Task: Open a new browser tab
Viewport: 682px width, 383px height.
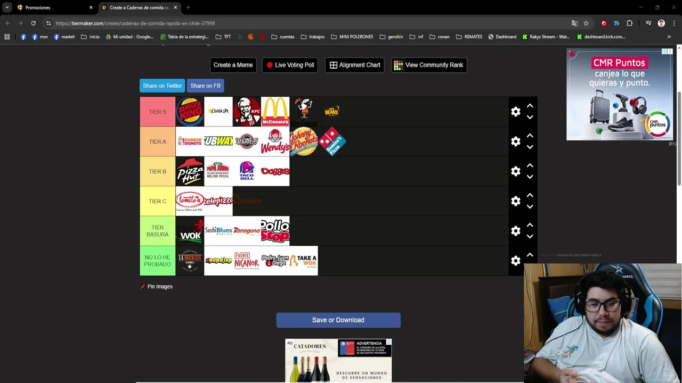Action: [188, 7]
